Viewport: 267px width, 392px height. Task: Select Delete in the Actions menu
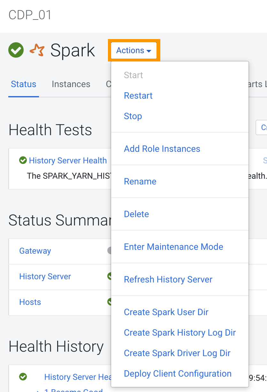136,214
